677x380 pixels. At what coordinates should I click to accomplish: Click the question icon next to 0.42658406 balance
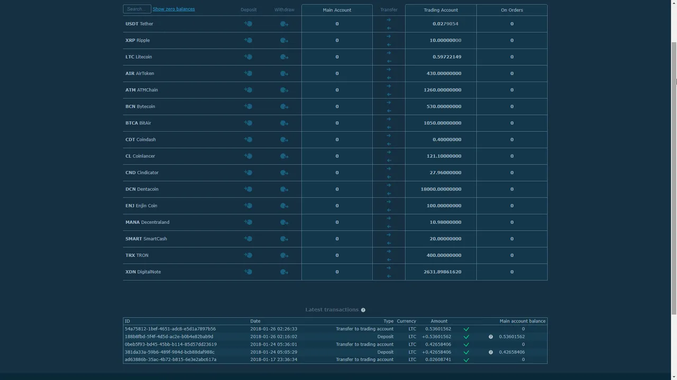pos(491,352)
